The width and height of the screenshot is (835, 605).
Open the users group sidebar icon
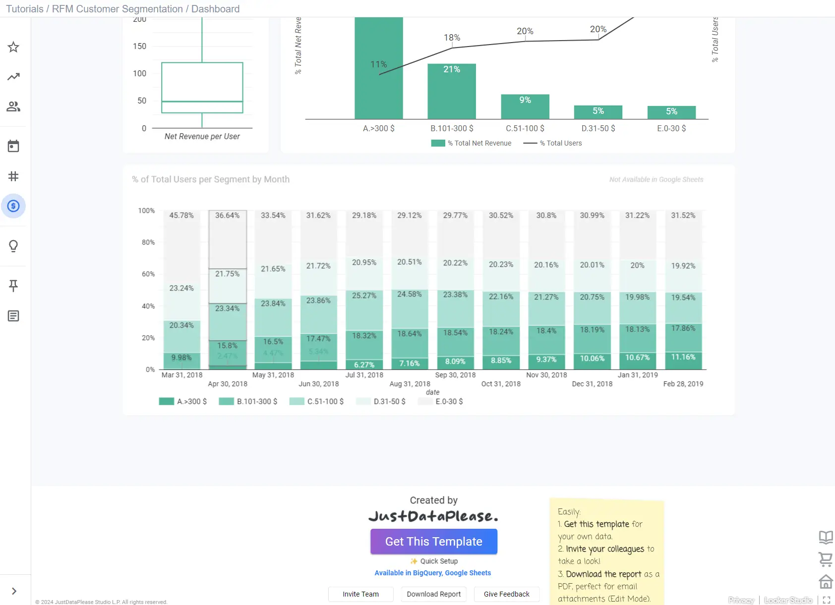coord(13,106)
